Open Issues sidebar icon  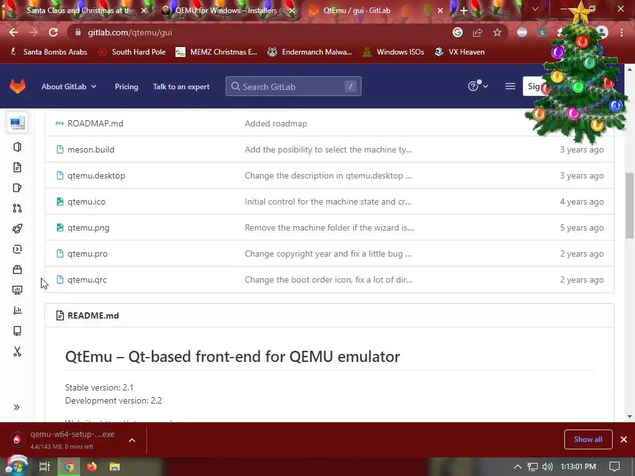(x=17, y=188)
